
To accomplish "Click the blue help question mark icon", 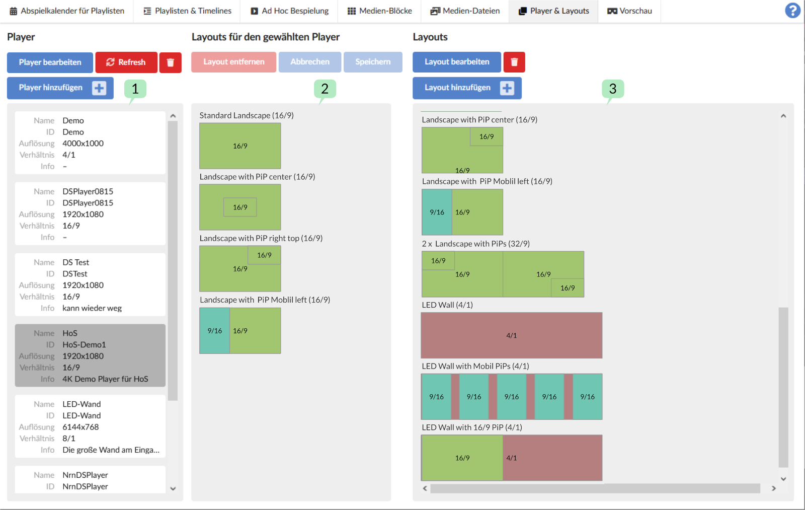I will coord(792,11).
